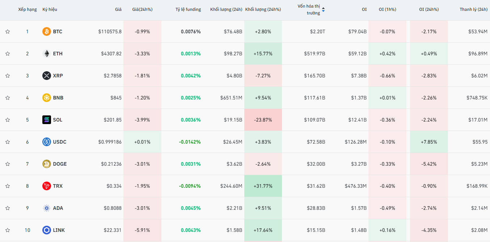Toggle favorite star for BTC

[x=8, y=31]
